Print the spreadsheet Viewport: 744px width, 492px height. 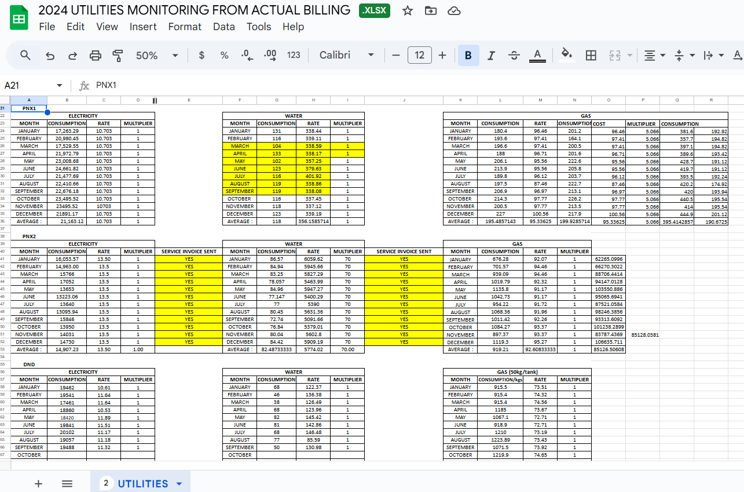[x=96, y=55]
